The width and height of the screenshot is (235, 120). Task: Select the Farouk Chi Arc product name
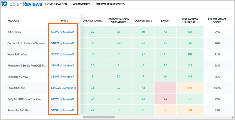coord(16,88)
